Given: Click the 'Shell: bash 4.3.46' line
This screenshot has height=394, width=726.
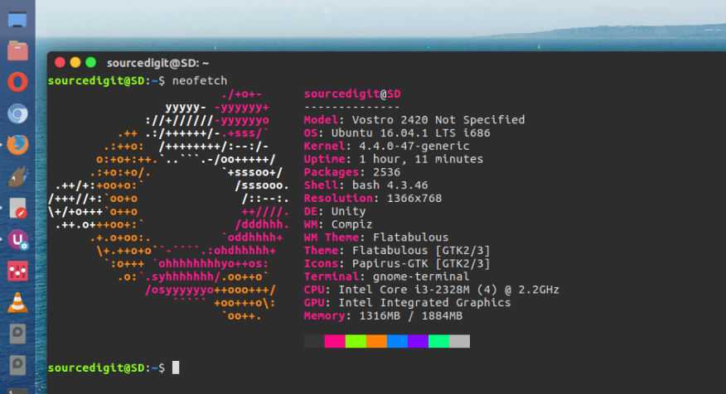Looking at the screenshot, I should click(365, 185).
